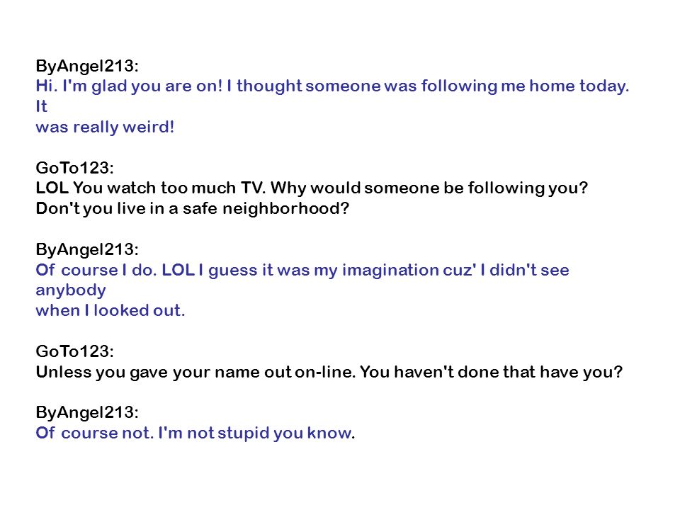Click the phrase "You haven't done that have you?"

492,372
